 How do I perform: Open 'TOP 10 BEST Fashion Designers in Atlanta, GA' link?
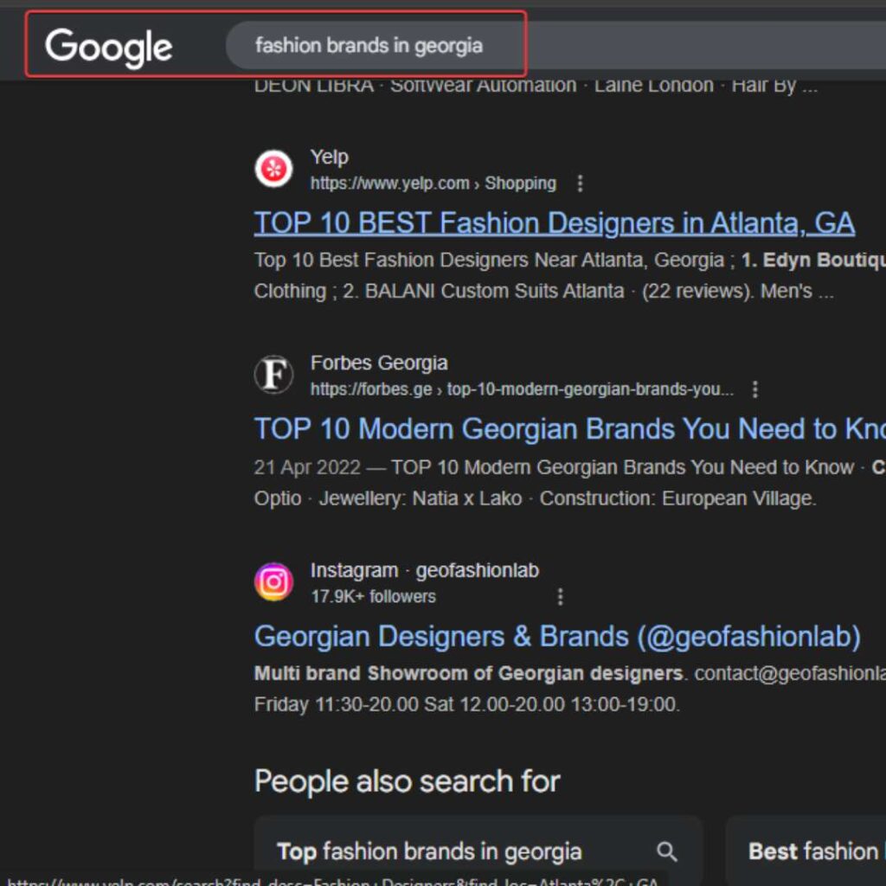coord(554,222)
